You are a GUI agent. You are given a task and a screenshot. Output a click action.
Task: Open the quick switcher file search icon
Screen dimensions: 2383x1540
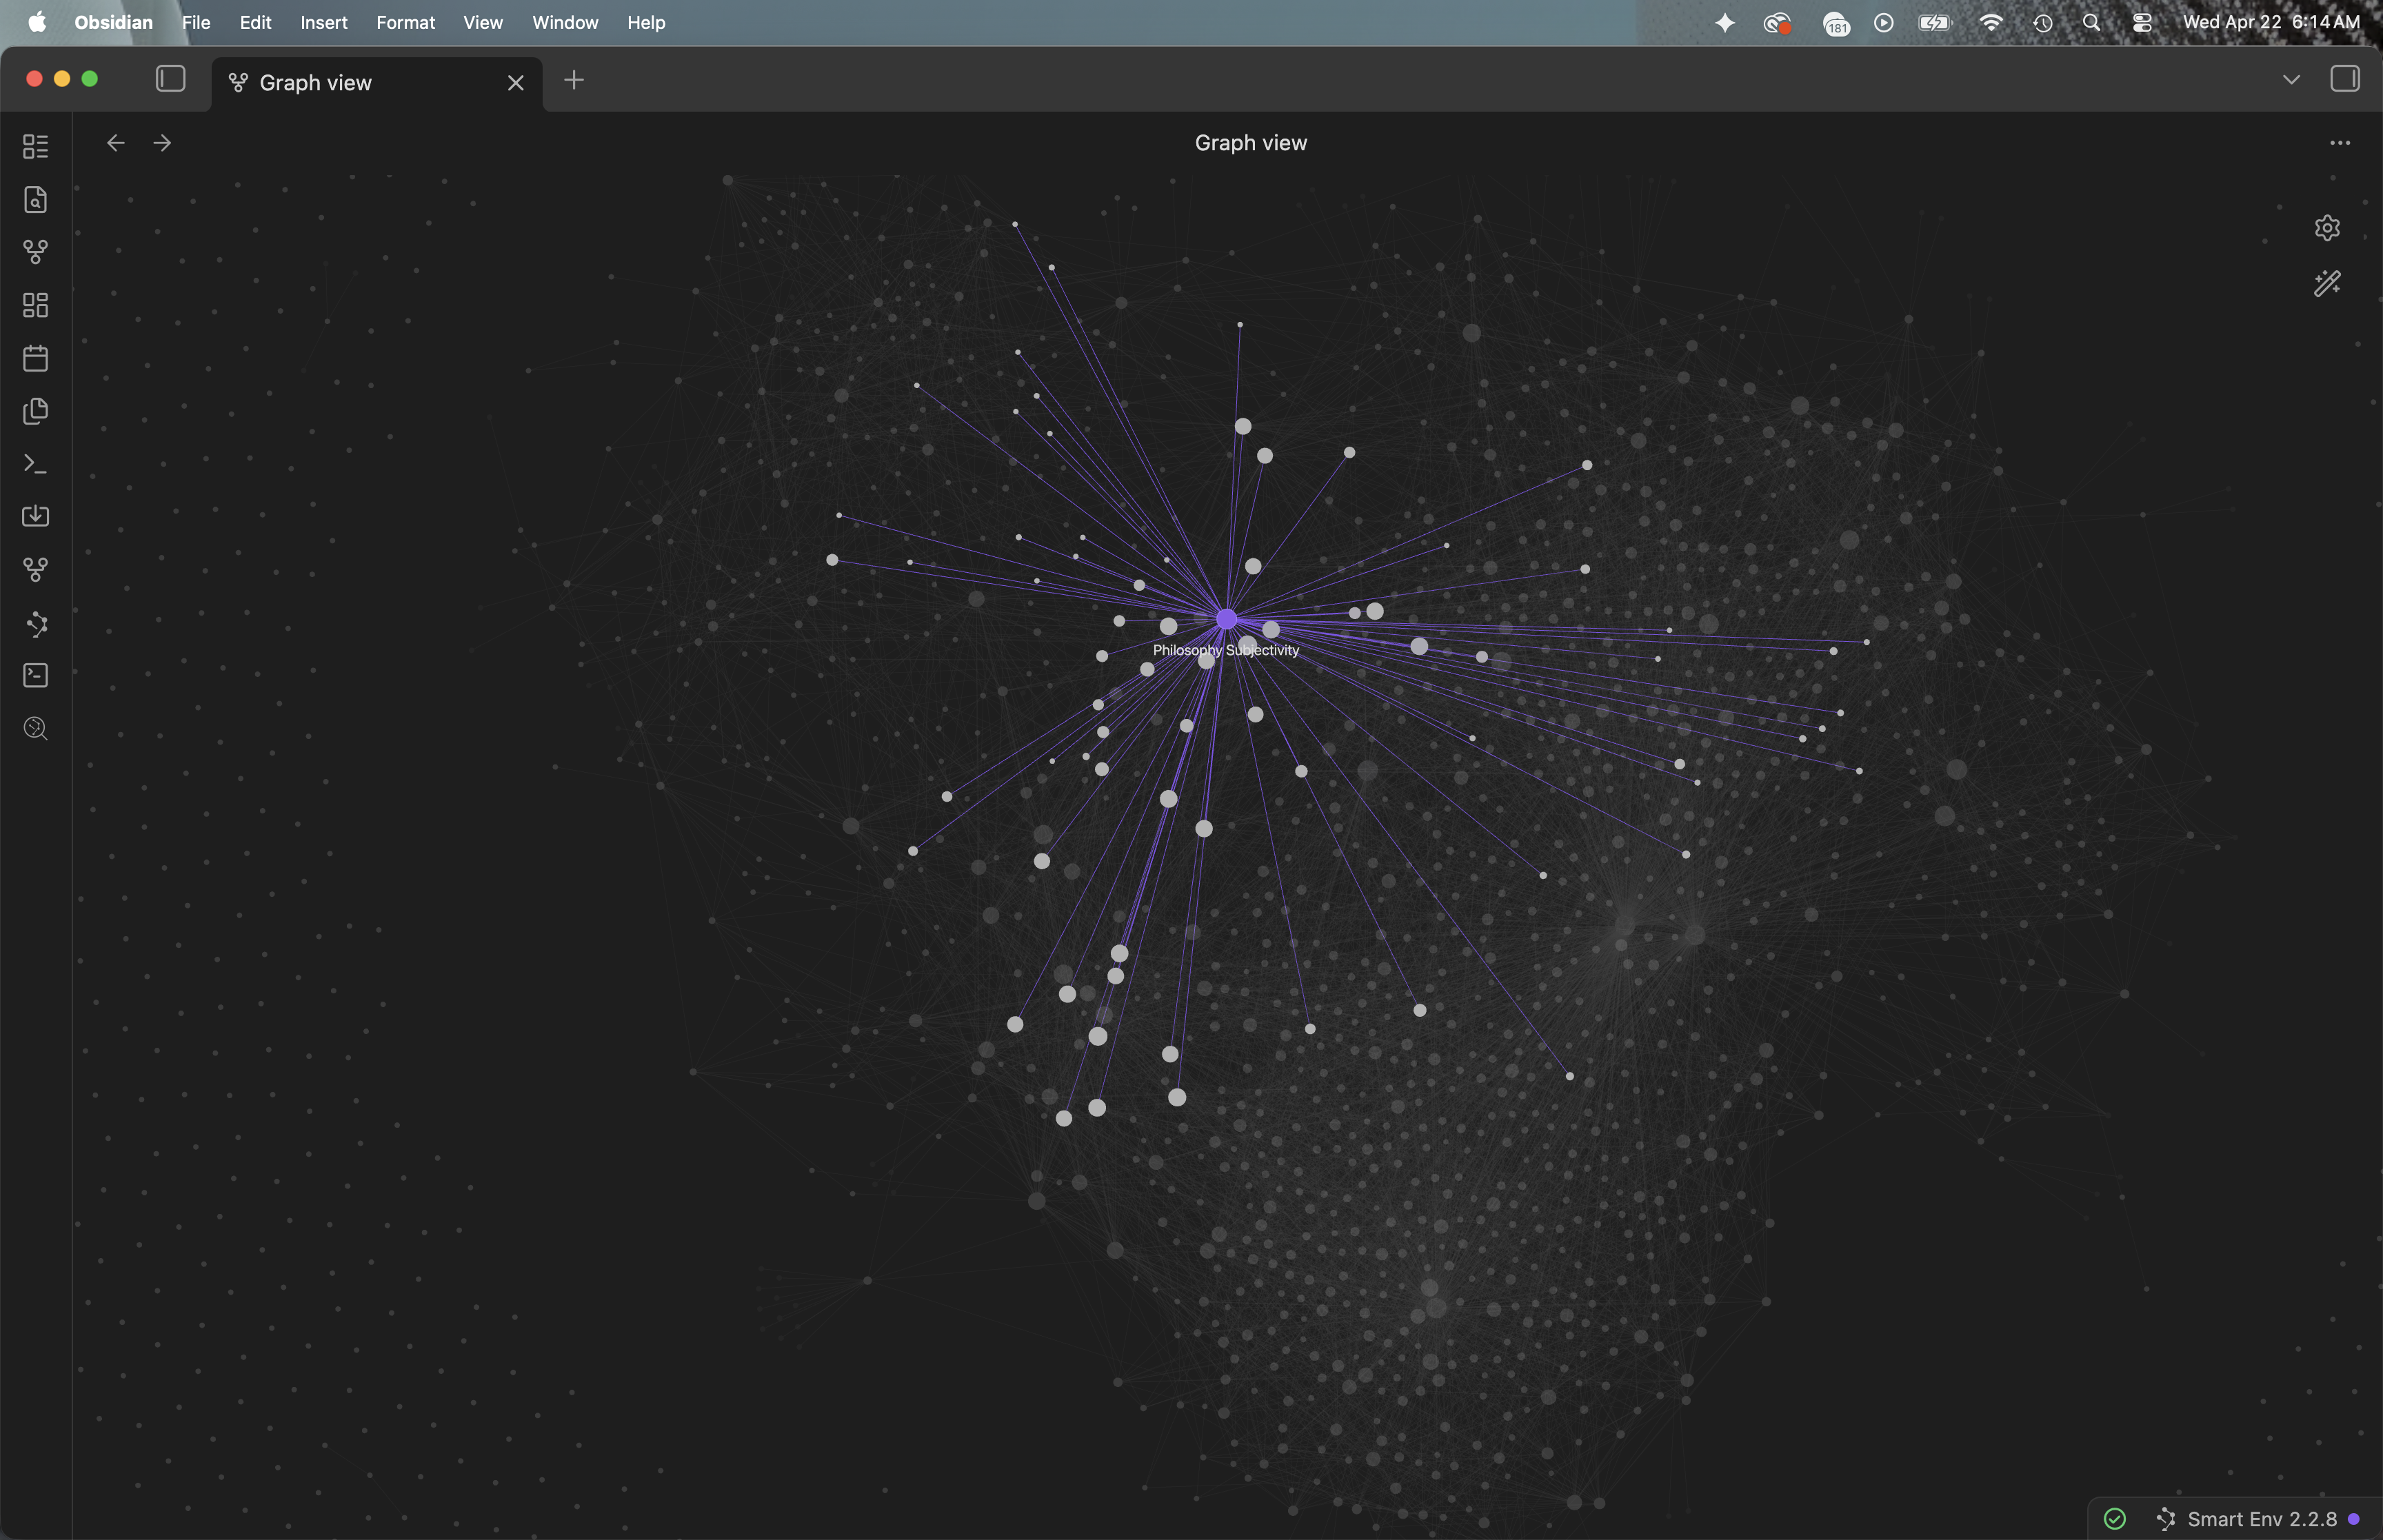(35, 200)
